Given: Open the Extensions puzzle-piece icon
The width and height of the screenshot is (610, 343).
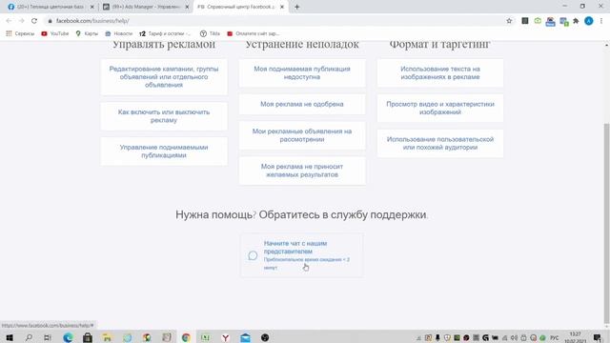Looking at the screenshot, I should 576,21.
